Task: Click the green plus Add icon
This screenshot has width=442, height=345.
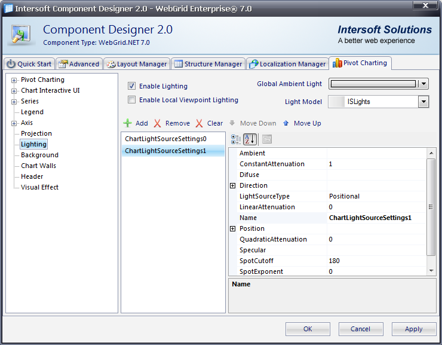Action: click(x=127, y=123)
